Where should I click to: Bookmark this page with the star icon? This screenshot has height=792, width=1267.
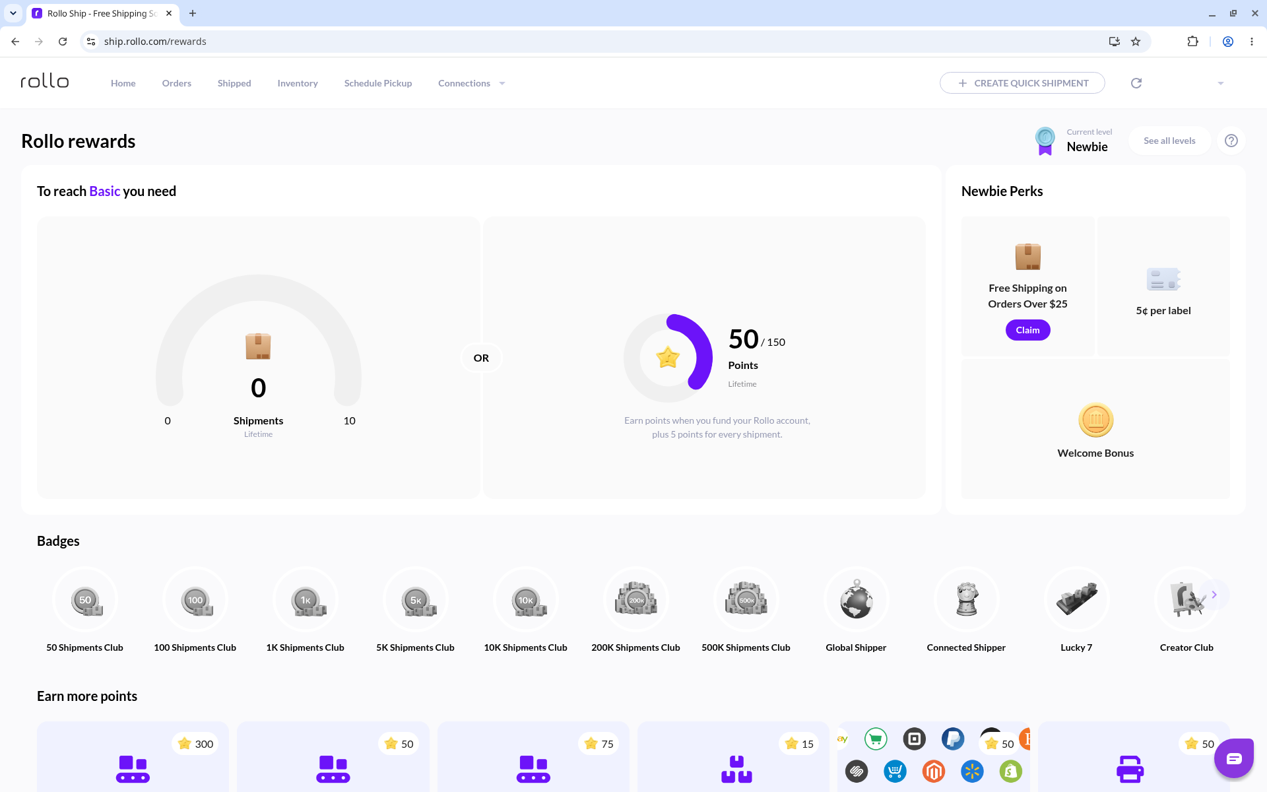click(1136, 42)
